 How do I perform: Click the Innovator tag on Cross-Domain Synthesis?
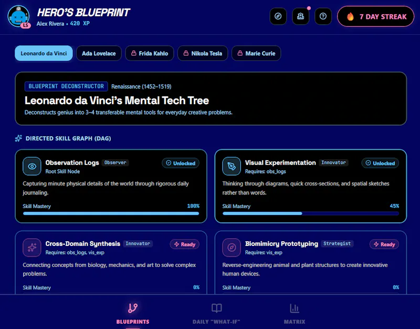point(138,243)
